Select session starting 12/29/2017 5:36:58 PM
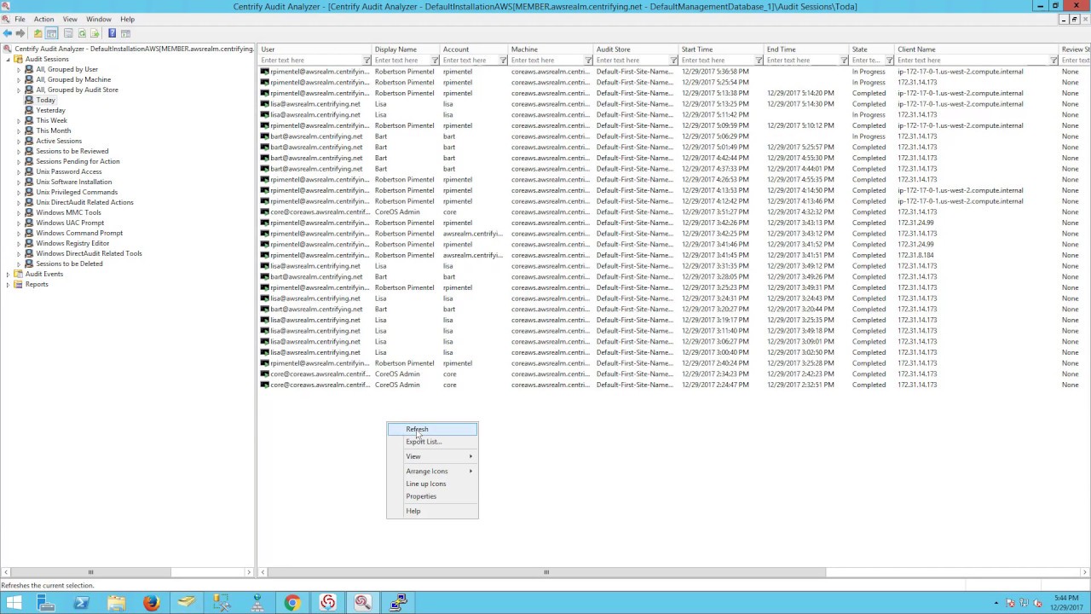 673,72
